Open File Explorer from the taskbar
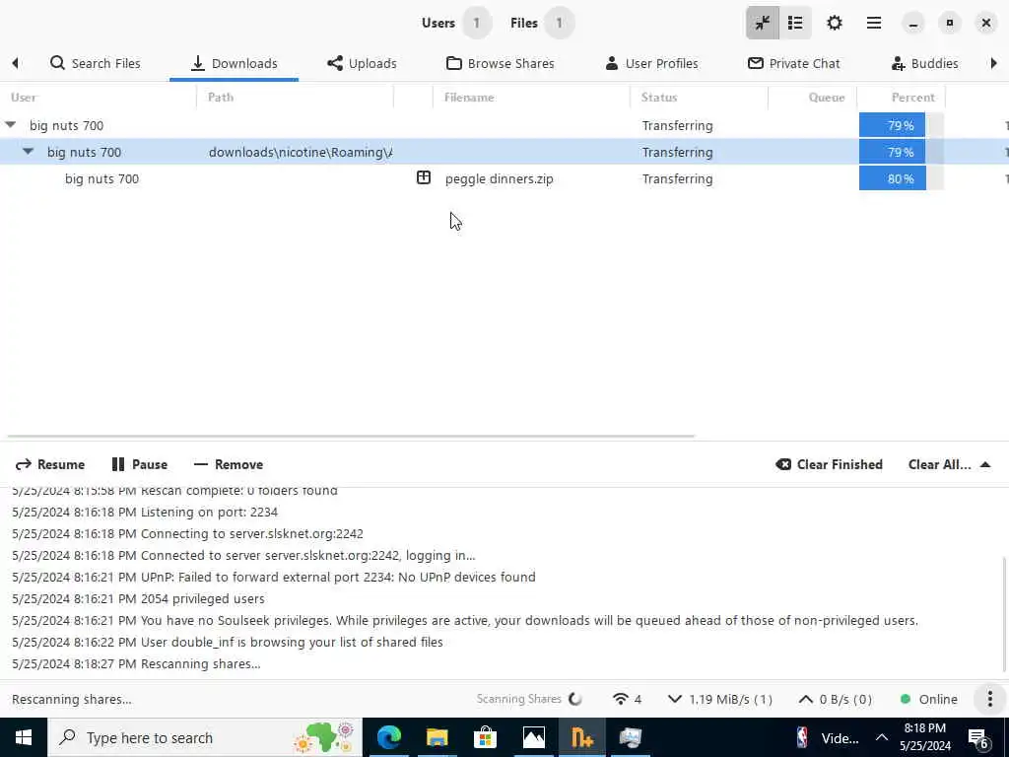Screen dimensions: 1009x757 pos(437,737)
